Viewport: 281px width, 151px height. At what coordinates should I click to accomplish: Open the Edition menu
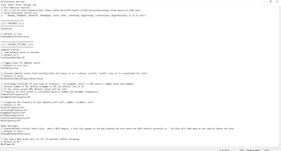point(11,5)
